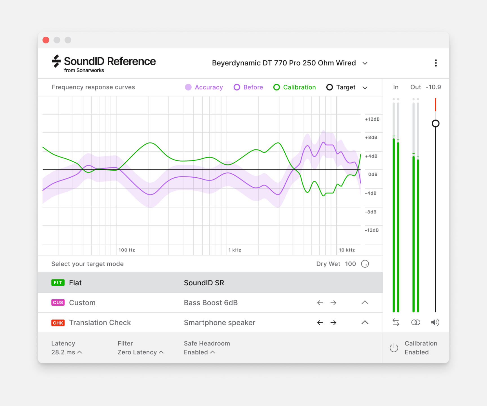487x406 pixels.
Task: Mute output with the speaker icon
Action: click(x=435, y=322)
